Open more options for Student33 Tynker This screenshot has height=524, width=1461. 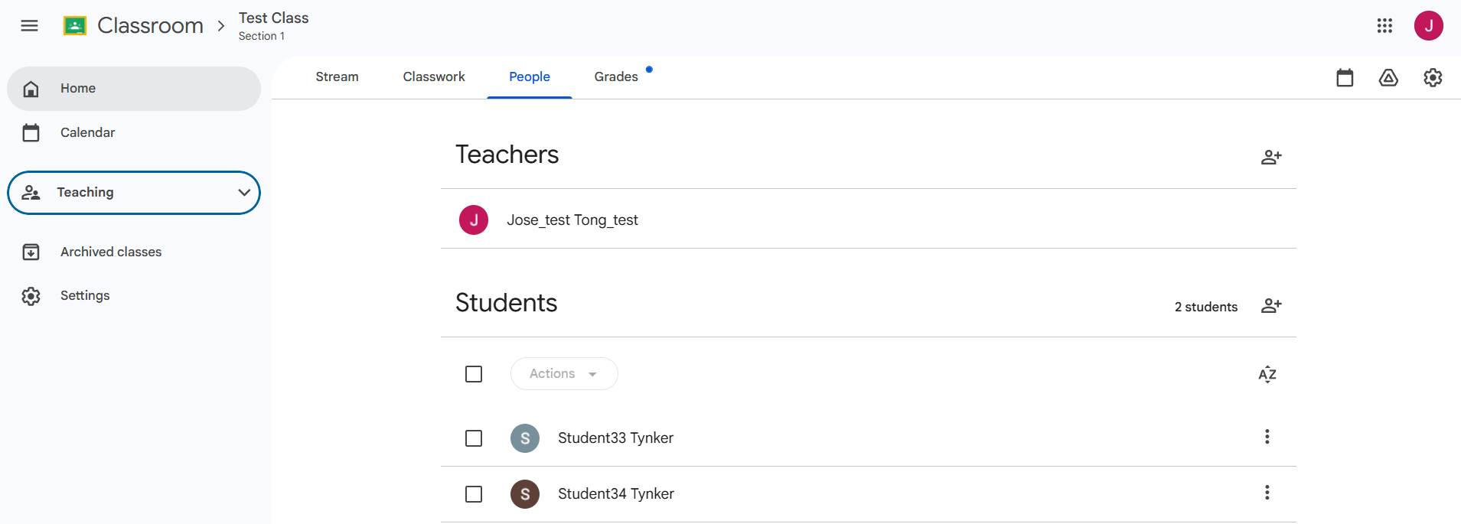pyautogui.click(x=1267, y=437)
